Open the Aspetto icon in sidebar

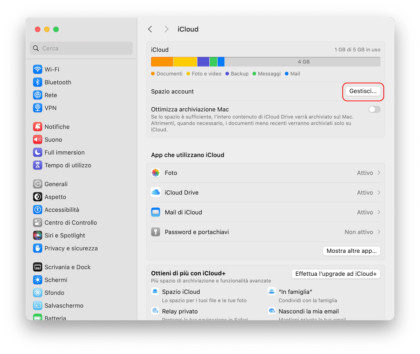[x=37, y=197]
